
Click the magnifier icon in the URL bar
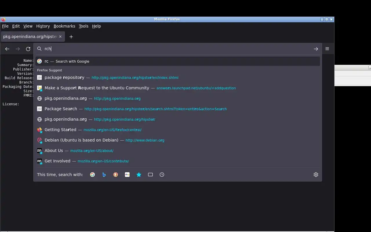tap(39, 49)
